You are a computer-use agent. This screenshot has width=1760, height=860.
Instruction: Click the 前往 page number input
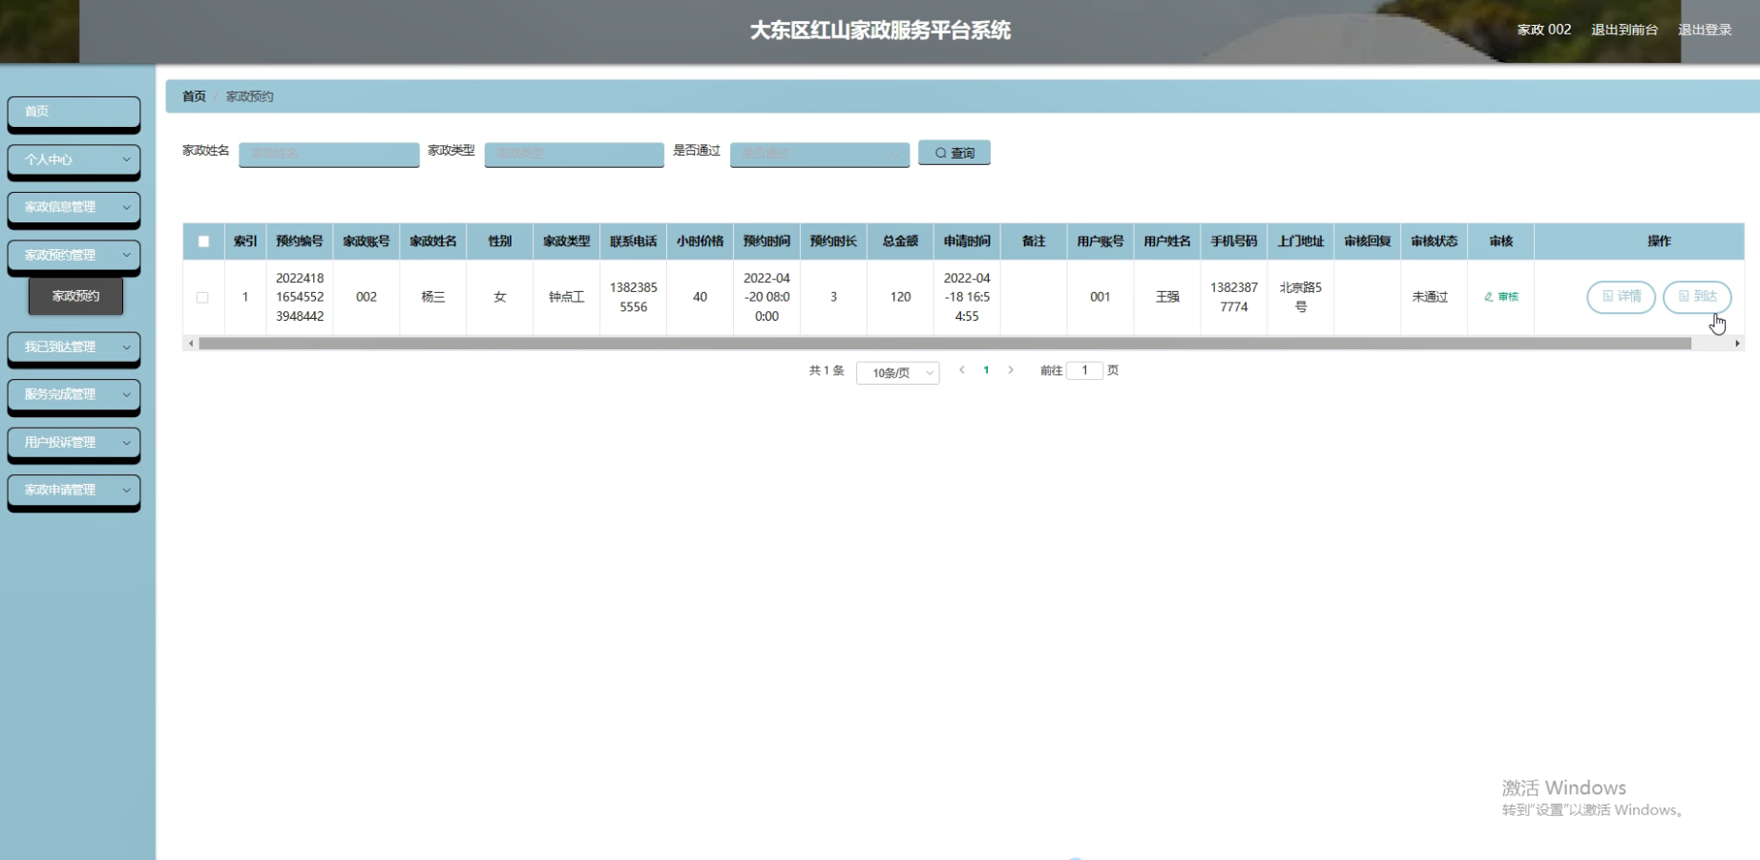coord(1084,370)
